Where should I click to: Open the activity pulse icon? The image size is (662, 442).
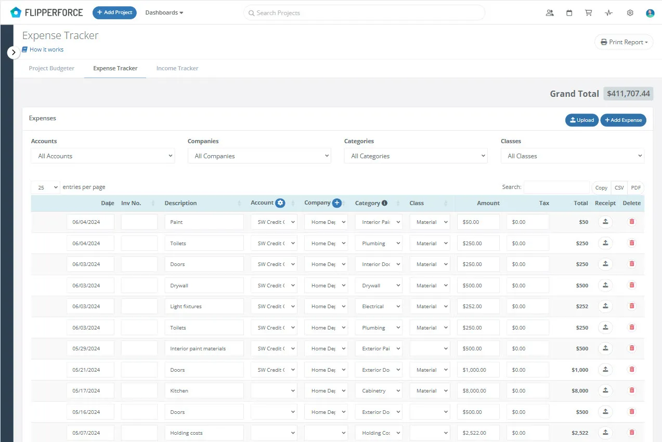[609, 13]
